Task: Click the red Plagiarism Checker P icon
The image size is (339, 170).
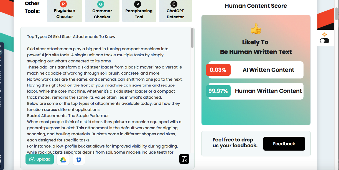Action: pyautogui.click(x=63, y=4)
